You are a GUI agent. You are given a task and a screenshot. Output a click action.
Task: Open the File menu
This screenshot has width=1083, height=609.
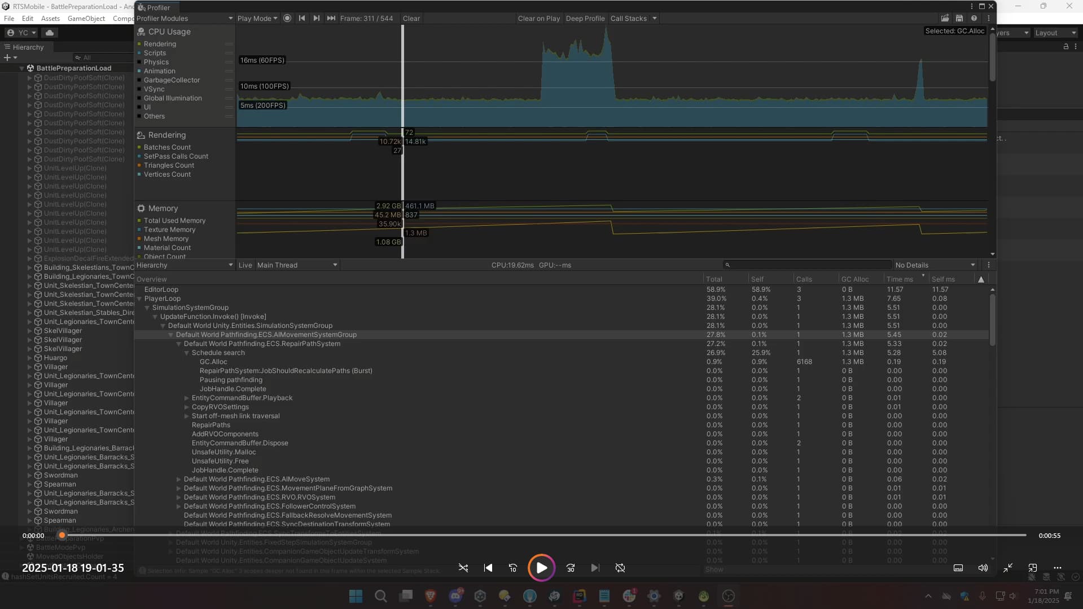pyautogui.click(x=9, y=18)
